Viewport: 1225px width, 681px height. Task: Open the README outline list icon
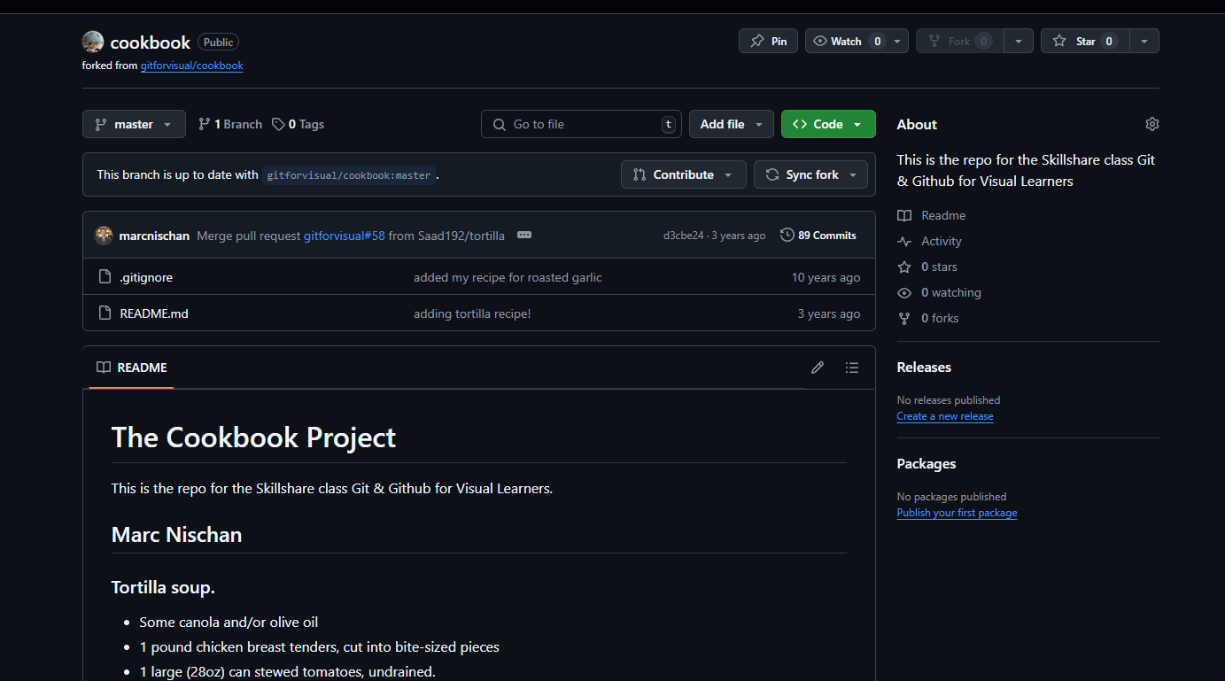(852, 368)
